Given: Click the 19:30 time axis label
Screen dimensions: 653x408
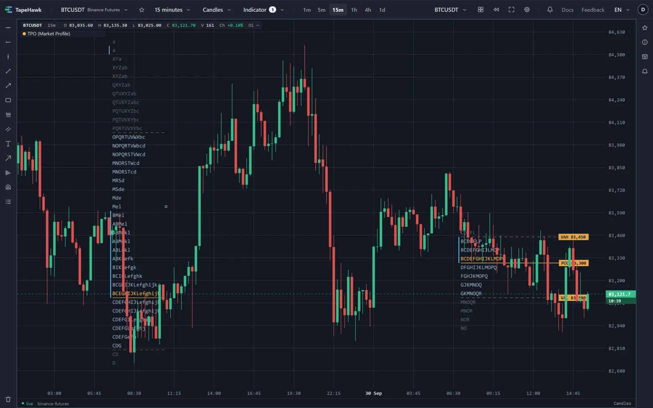Looking at the screenshot, I should 294,393.
